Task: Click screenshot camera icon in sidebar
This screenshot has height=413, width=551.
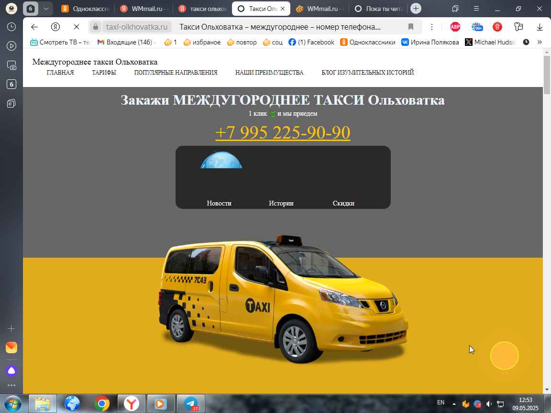Action: [11, 65]
